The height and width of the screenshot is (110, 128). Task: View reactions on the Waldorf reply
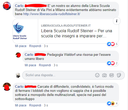tap(112, 63)
